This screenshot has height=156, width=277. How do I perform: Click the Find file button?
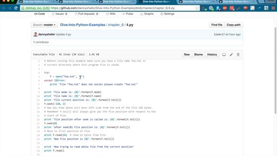[217, 25]
